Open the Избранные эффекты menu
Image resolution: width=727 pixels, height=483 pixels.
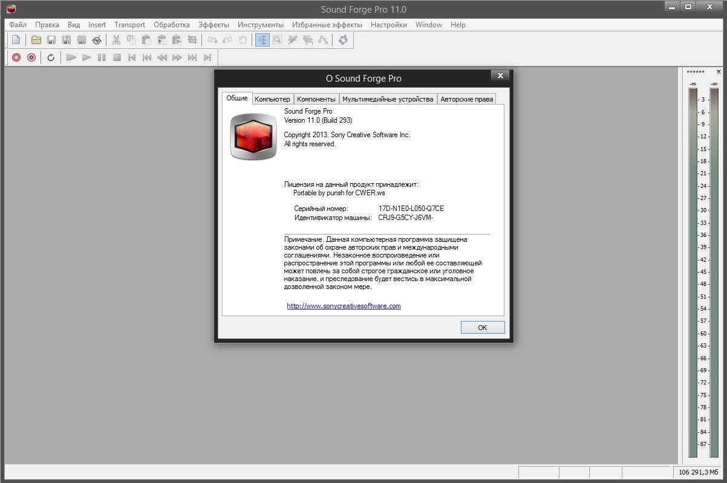click(327, 25)
